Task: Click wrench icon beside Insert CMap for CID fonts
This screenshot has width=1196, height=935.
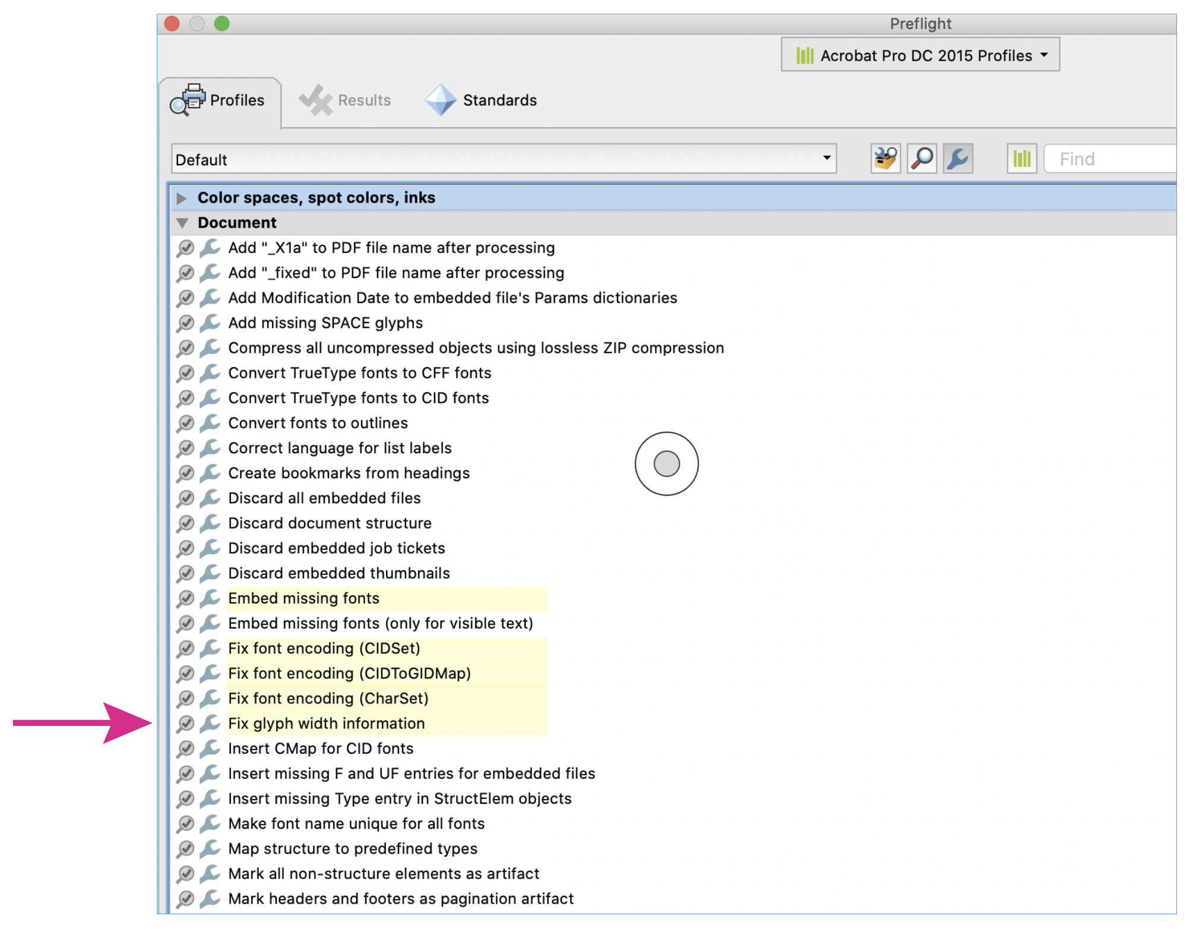Action: coord(210,748)
